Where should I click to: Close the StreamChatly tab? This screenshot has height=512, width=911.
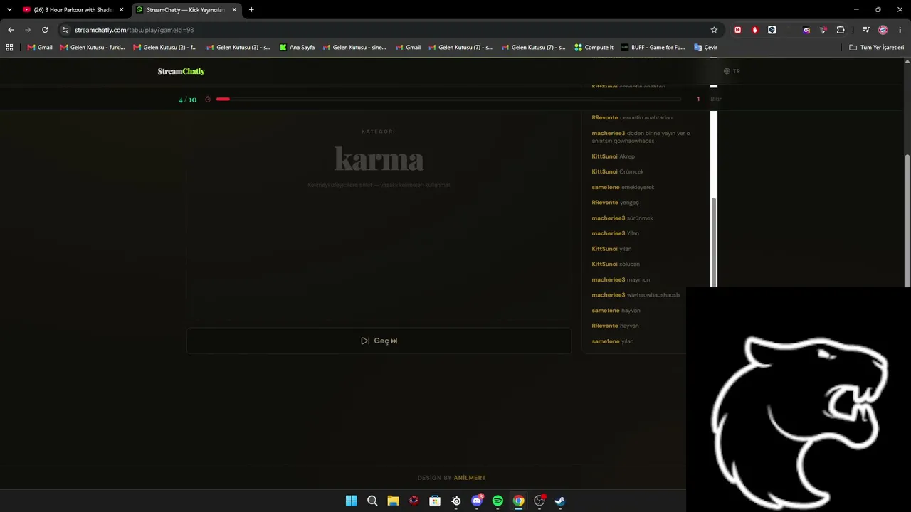pos(234,10)
